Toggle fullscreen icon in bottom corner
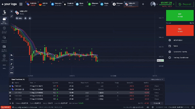Screen dimensions: 195x109 point(192,107)
